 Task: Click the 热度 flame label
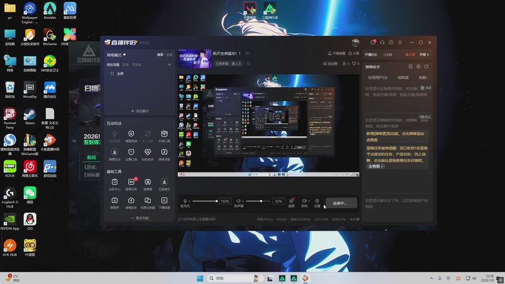(410, 55)
